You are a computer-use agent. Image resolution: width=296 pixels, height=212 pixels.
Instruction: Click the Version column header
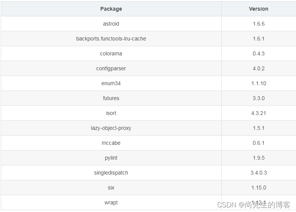pyautogui.click(x=258, y=9)
